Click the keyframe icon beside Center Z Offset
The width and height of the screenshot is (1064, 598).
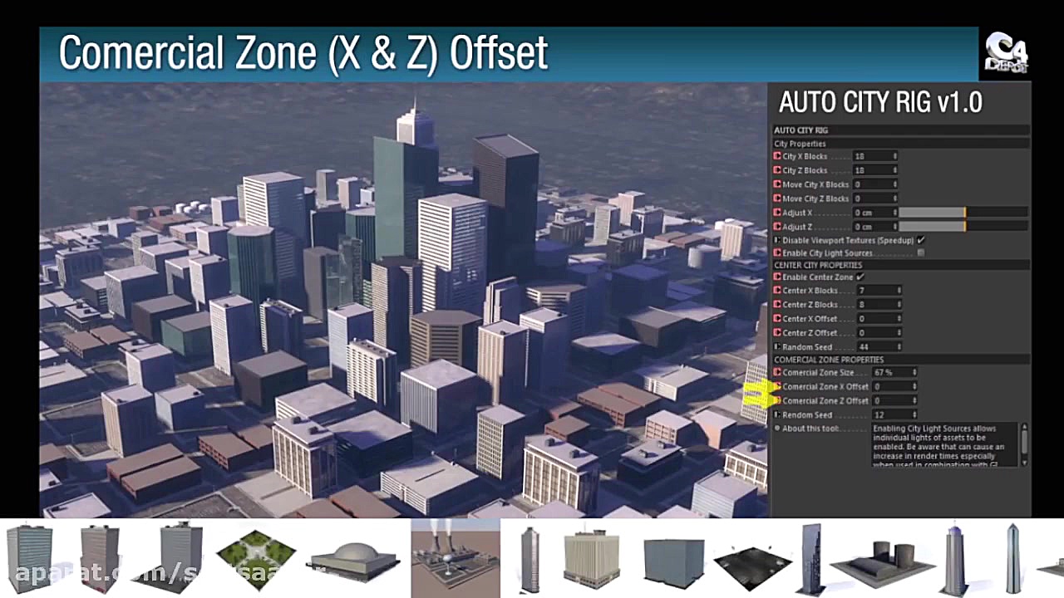point(777,333)
